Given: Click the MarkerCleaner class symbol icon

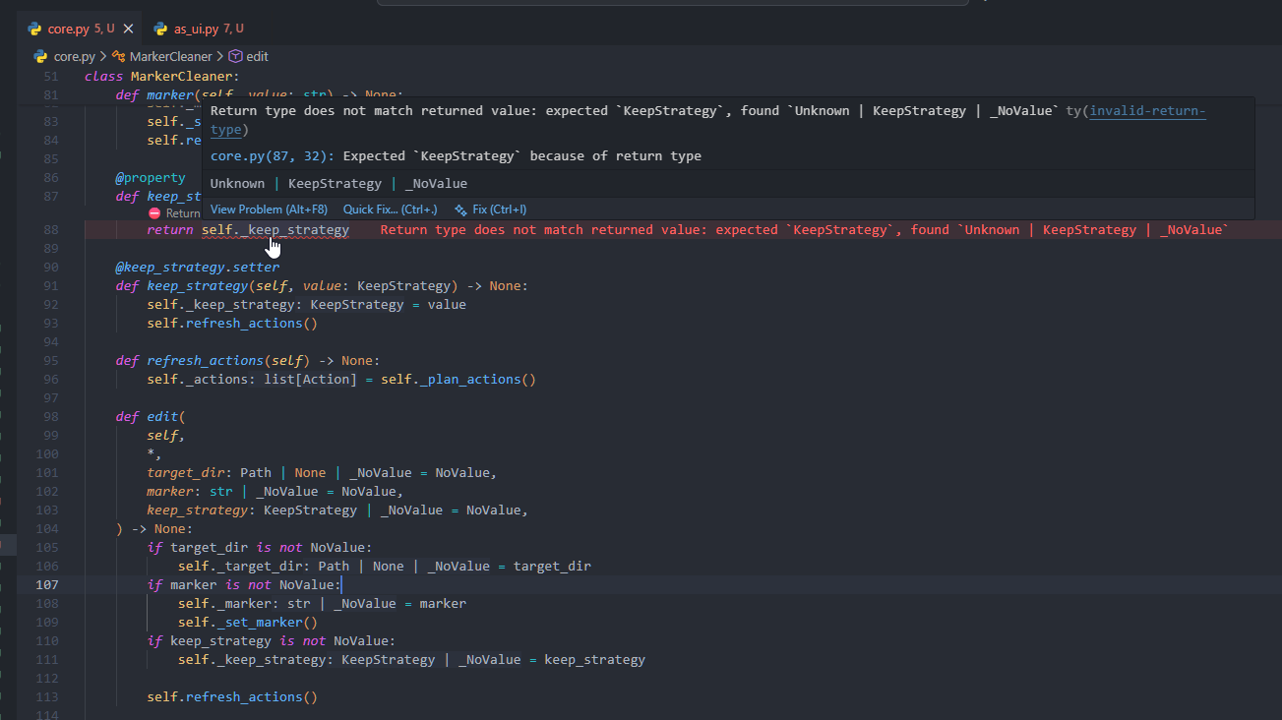Looking at the screenshot, I should (x=119, y=56).
